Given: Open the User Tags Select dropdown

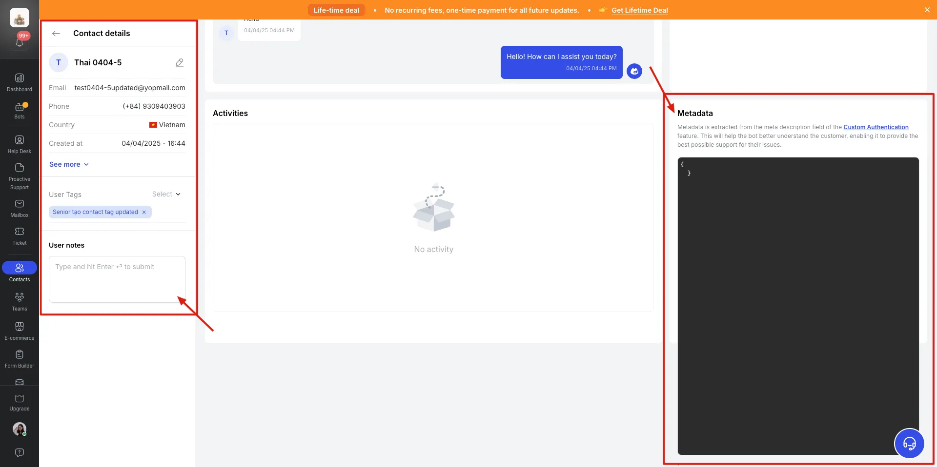Looking at the screenshot, I should point(166,195).
